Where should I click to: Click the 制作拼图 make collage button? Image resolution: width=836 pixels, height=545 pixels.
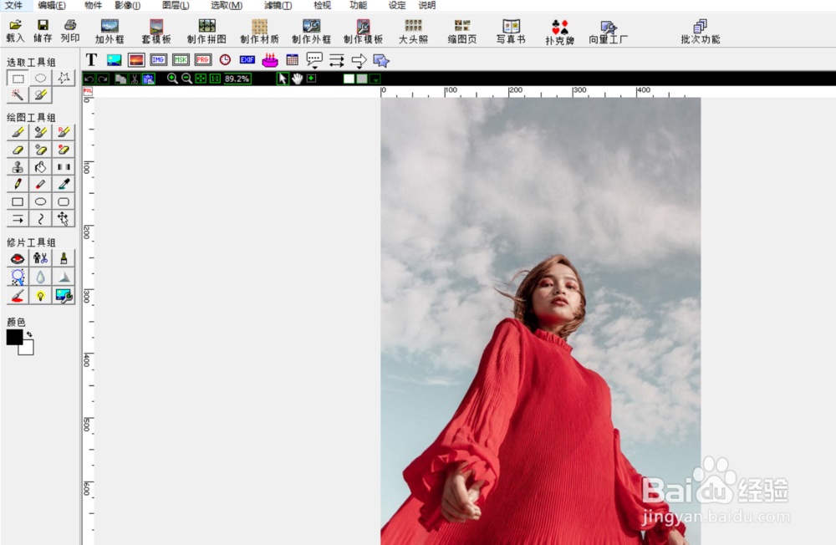pyautogui.click(x=206, y=32)
